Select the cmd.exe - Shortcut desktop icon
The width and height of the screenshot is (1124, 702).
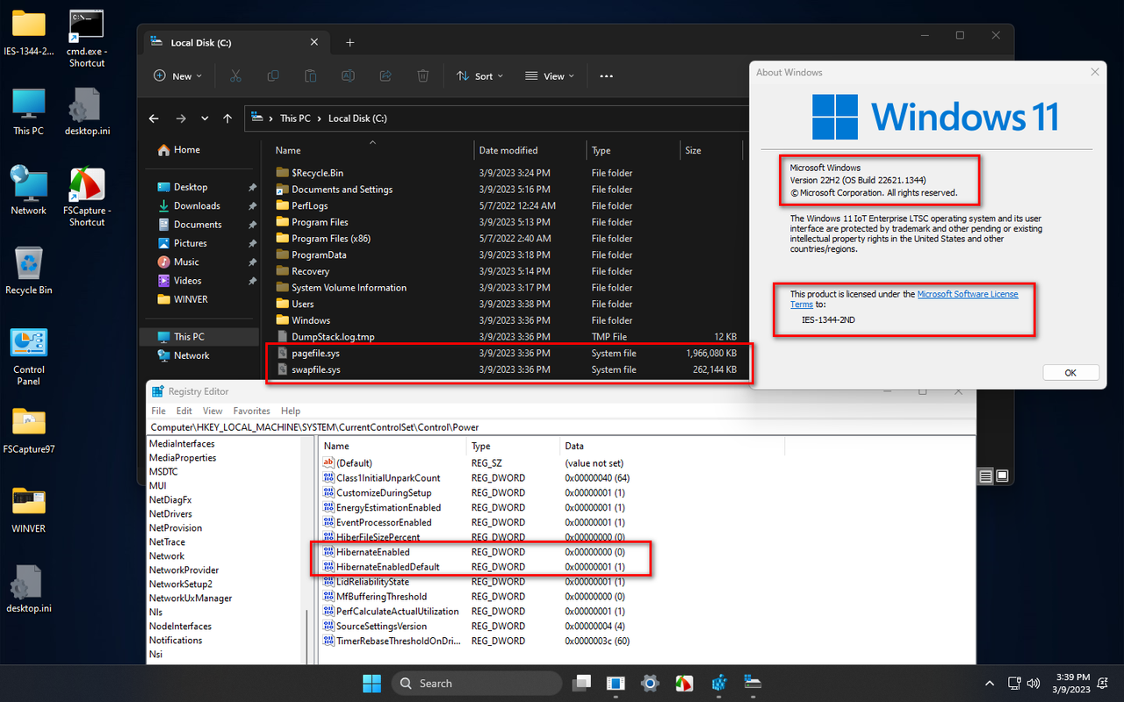pyautogui.click(x=86, y=39)
